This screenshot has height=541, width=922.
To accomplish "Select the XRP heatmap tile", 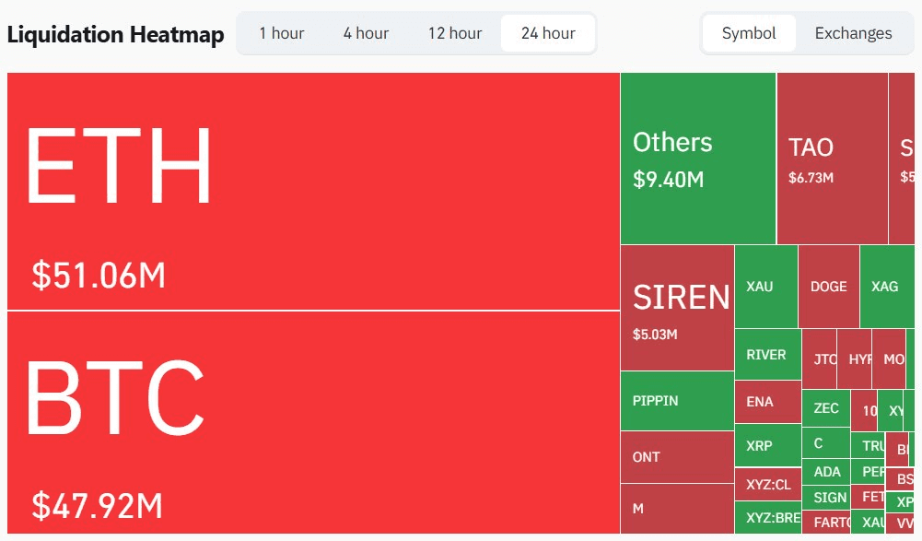I will coord(768,446).
